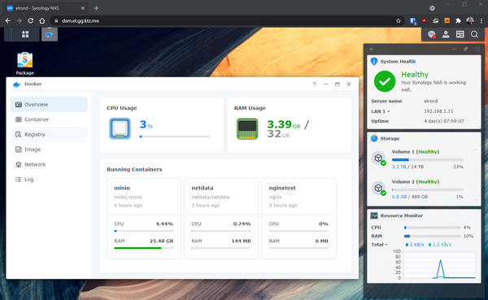Click the 3.3 TB used value
The width and height of the screenshot is (488, 300).
[x=399, y=167]
